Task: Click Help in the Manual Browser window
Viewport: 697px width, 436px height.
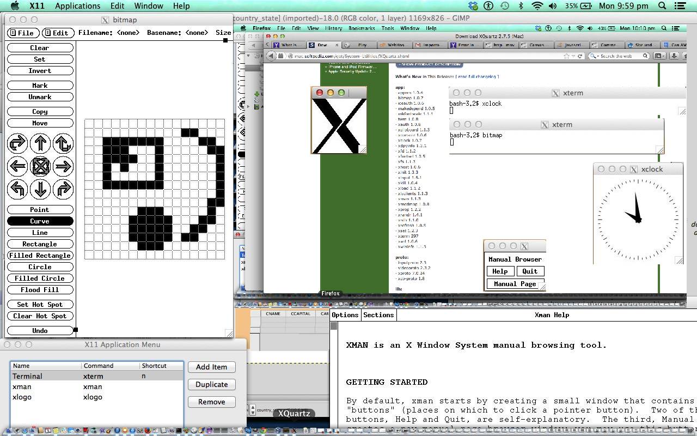Action: point(500,271)
